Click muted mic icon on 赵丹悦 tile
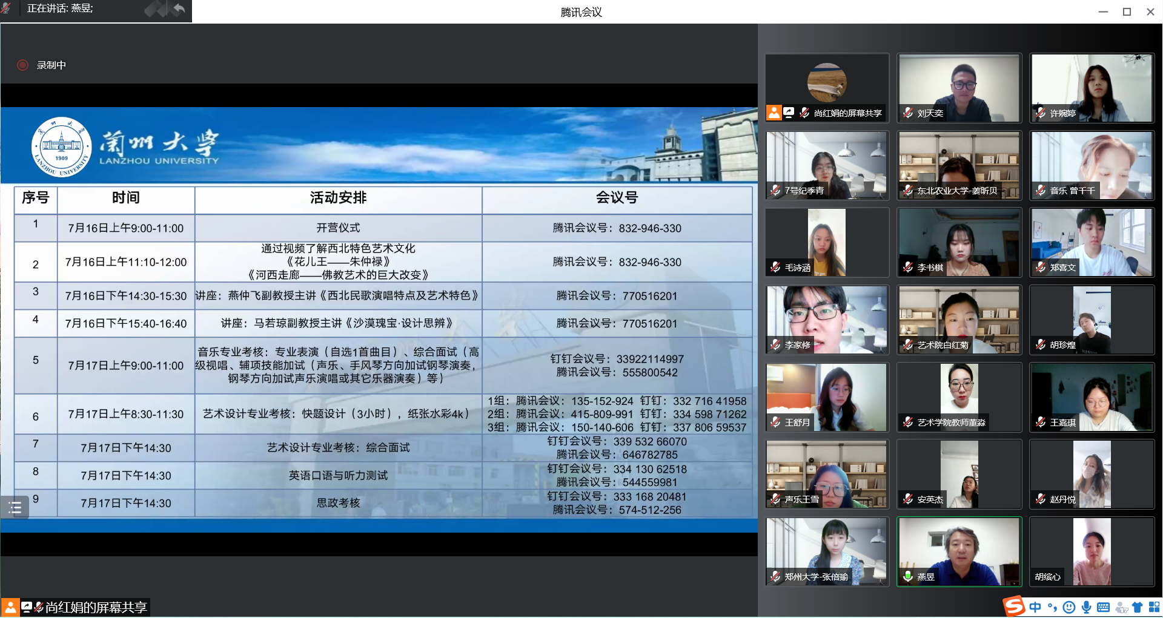Viewport: 1163px width, 618px height. tap(1040, 499)
